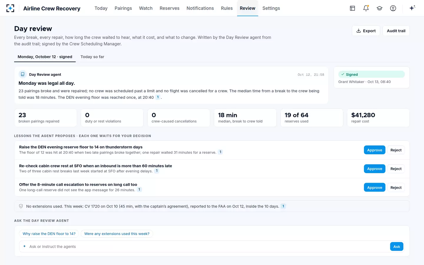The height and width of the screenshot is (265, 424).
Task: Click the Signed status badge
Action: click(x=372, y=74)
